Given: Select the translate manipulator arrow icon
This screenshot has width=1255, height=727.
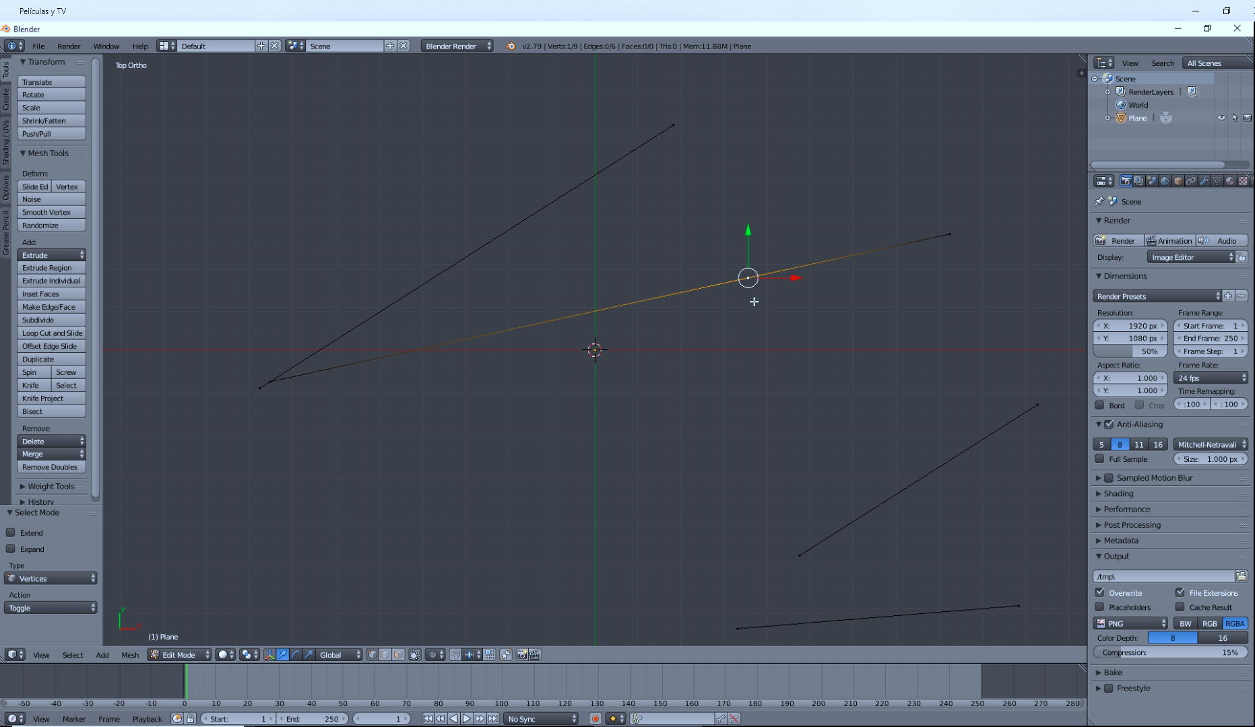Looking at the screenshot, I should point(282,655).
